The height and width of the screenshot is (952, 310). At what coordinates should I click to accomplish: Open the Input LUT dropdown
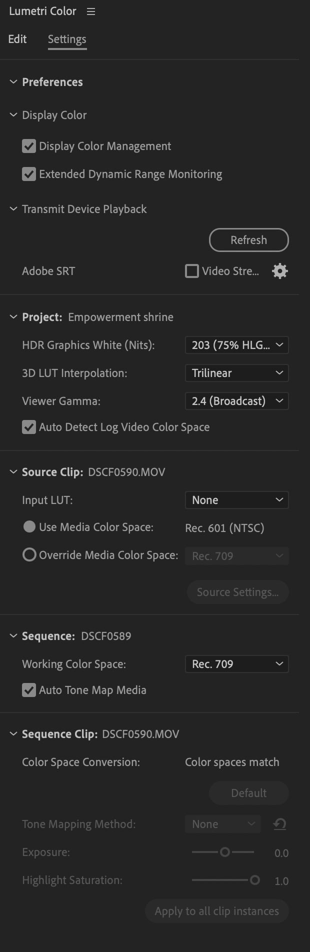(x=236, y=500)
